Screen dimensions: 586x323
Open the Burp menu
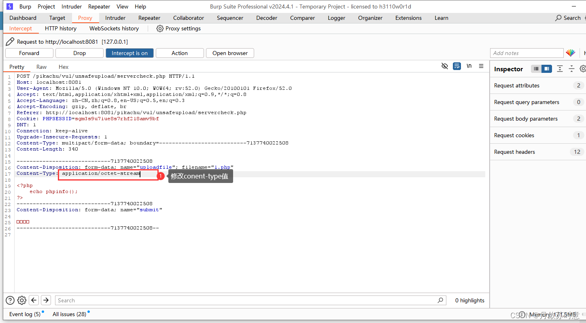25,6
